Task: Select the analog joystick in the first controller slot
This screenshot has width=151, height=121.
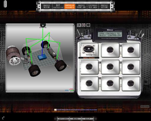Action: coord(89,50)
